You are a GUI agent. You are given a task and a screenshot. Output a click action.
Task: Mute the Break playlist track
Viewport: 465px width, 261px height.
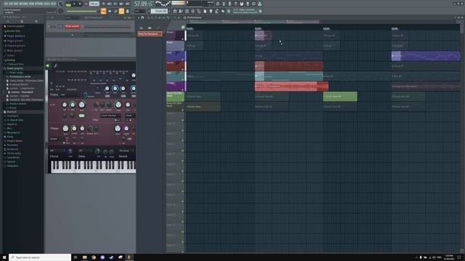[x=183, y=49]
